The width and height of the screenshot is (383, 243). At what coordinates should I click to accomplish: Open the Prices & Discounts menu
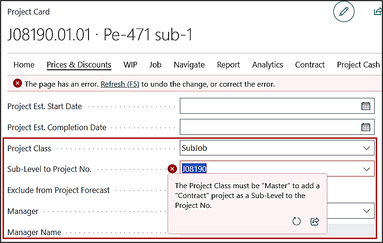pyautogui.click(x=79, y=65)
